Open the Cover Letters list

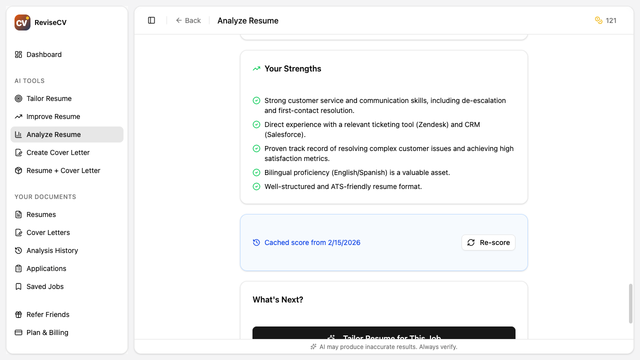(47, 232)
